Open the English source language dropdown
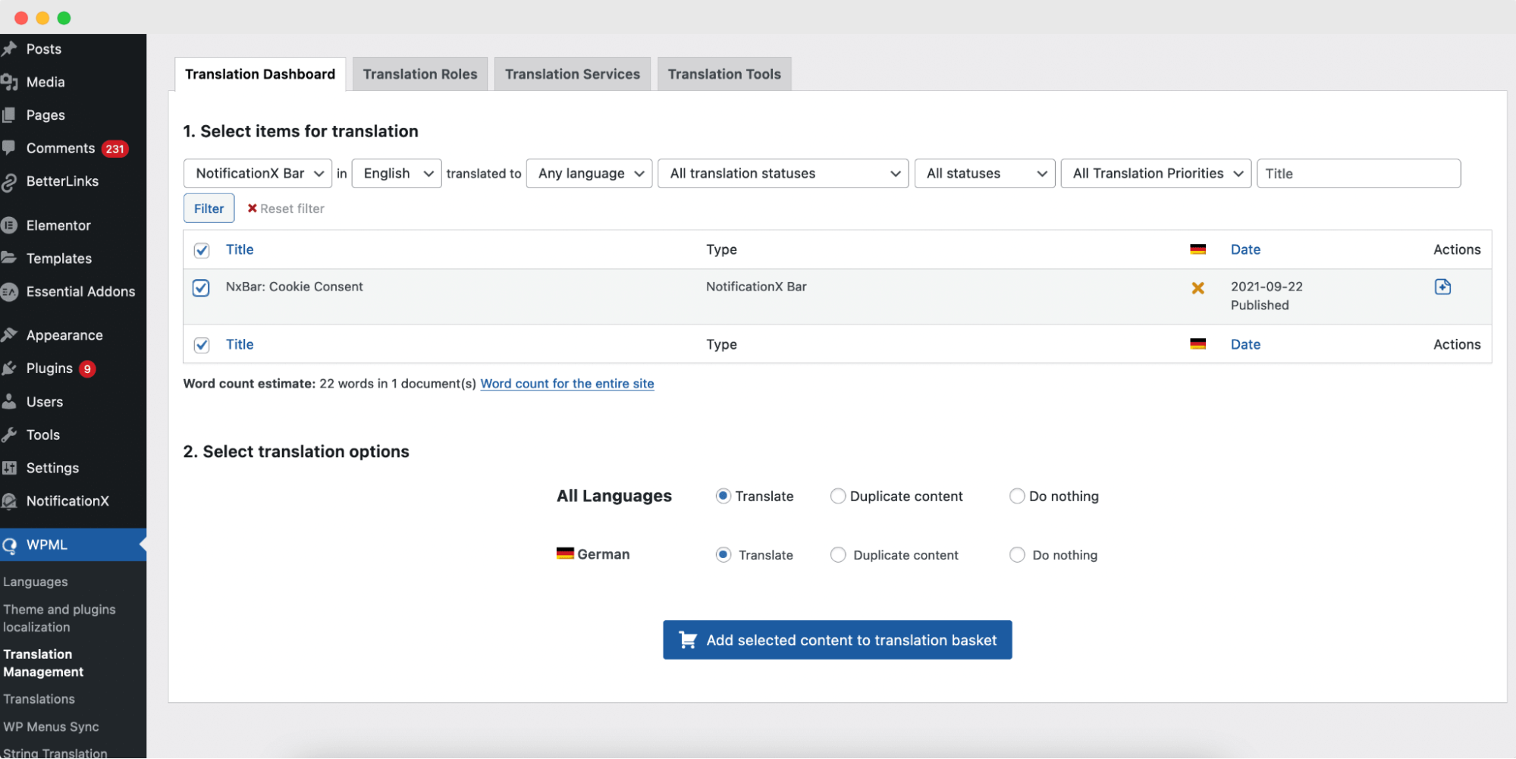Viewport: 1516px width, 759px height. click(x=397, y=174)
